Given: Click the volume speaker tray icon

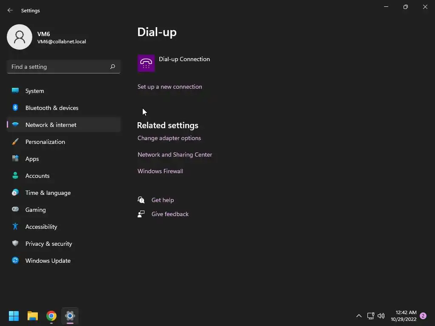Looking at the screenshot, I should 381,316.
